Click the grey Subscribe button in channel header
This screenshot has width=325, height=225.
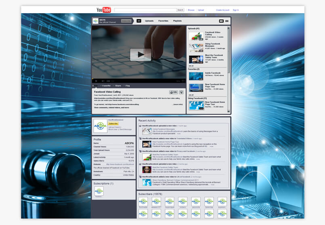click(x=126, y=21)
